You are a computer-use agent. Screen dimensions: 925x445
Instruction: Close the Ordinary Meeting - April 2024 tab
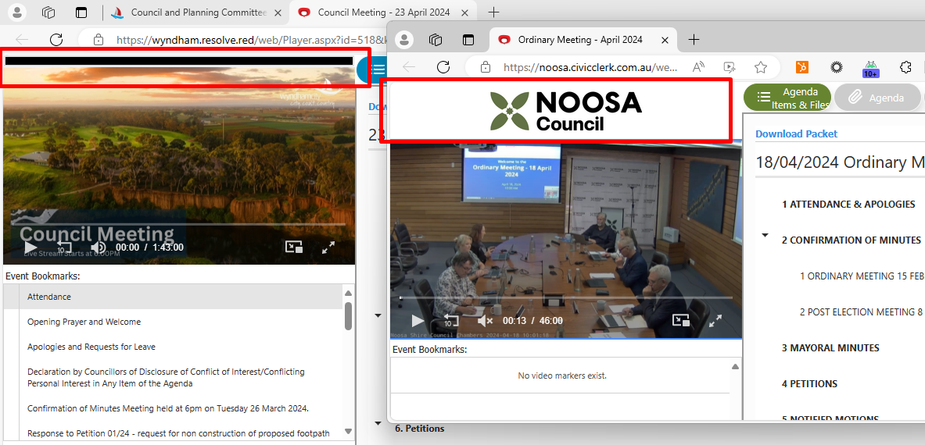665,40
